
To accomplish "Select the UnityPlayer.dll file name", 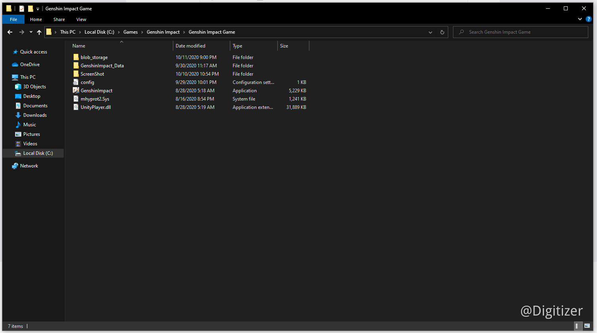I will (96, 107).
